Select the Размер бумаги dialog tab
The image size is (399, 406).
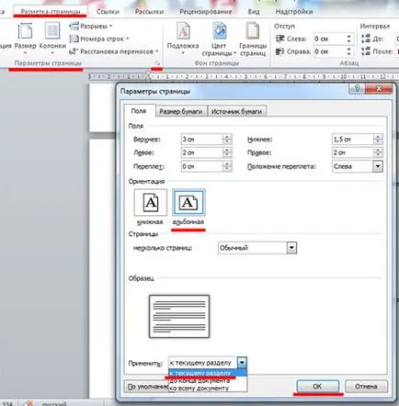[x=181, y=111]
